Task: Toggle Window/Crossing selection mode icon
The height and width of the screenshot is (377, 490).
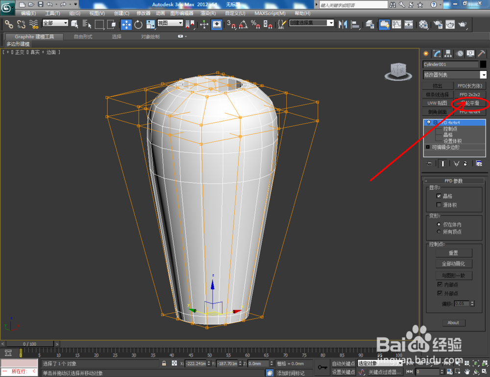Action: (111, 24)
